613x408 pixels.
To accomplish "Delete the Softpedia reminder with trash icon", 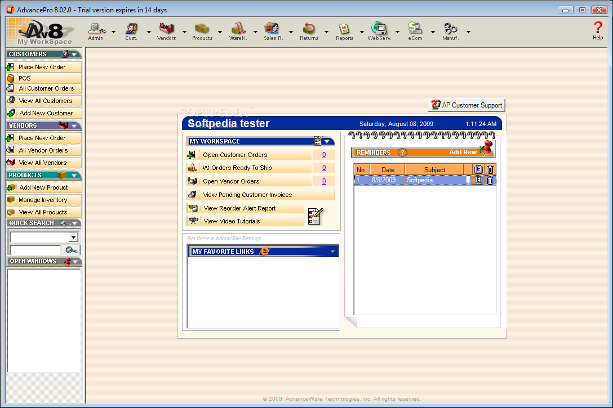I will [x=490, y=180].
